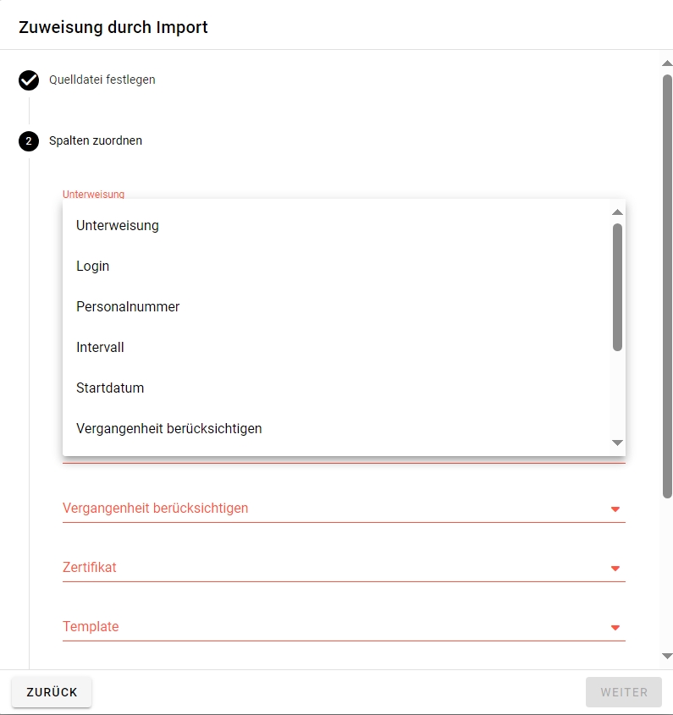Expand the Template dropdown arrow
This screenshot has width=673, height=715.
(615, 628)
